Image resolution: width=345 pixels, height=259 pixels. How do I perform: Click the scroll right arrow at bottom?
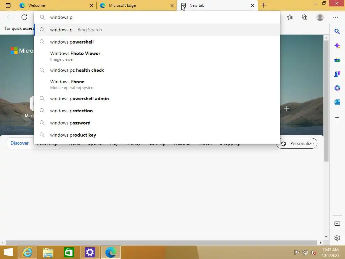321,242
